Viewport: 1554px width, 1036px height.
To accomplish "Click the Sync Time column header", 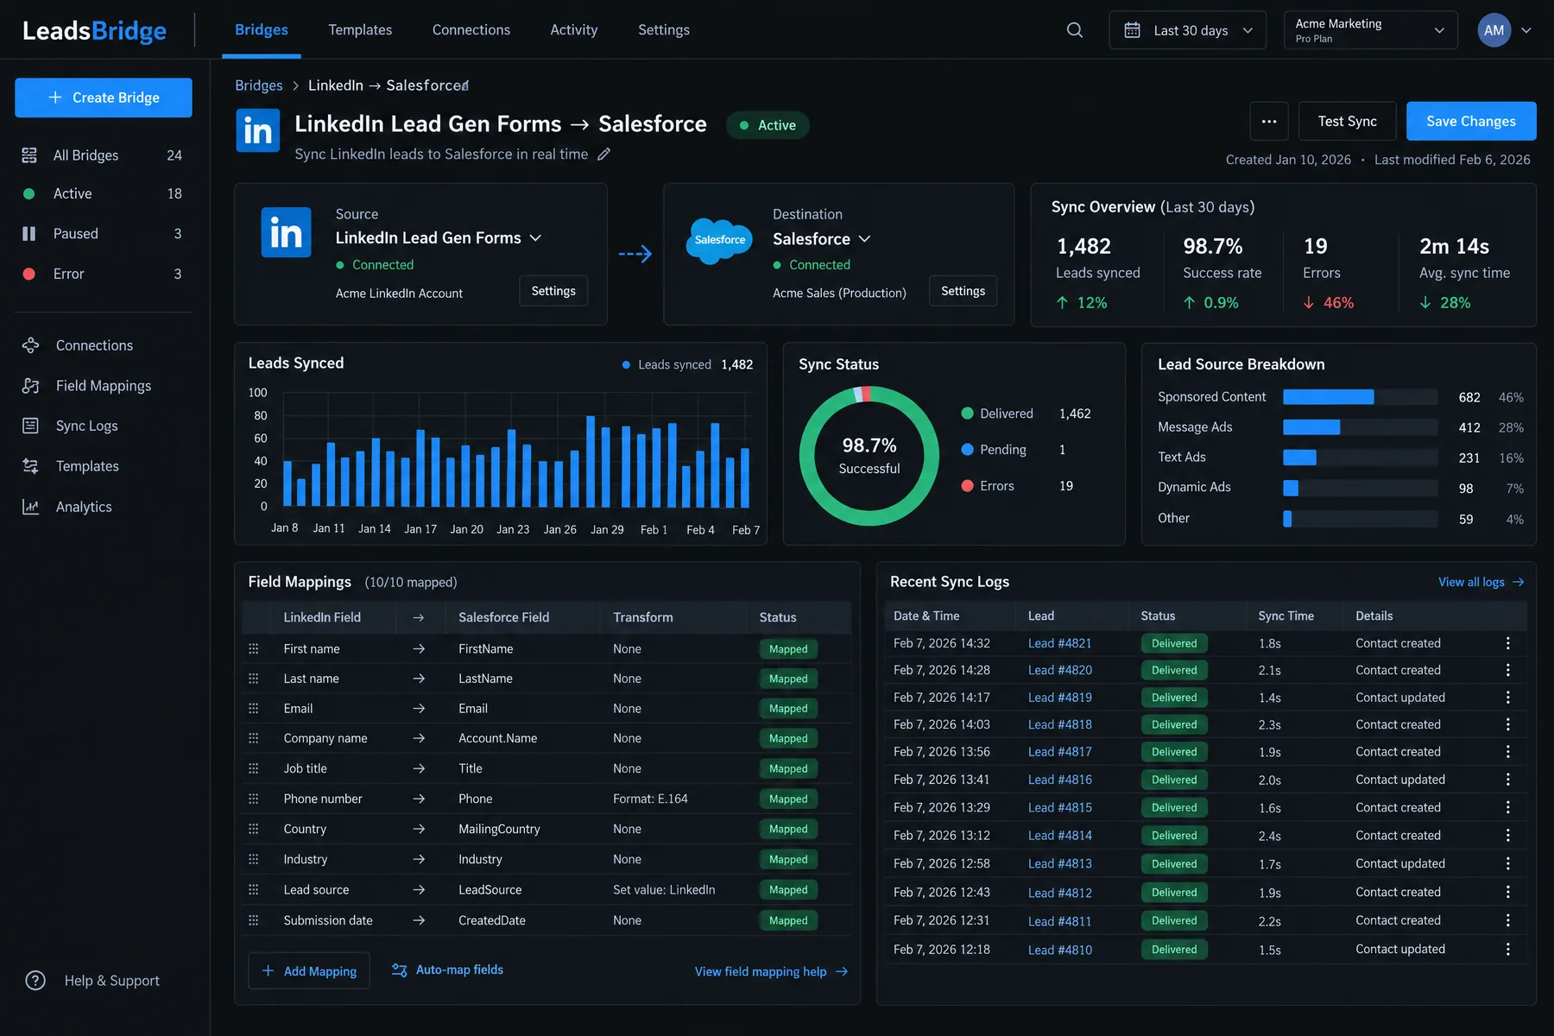I will (x=1286, y=616).
